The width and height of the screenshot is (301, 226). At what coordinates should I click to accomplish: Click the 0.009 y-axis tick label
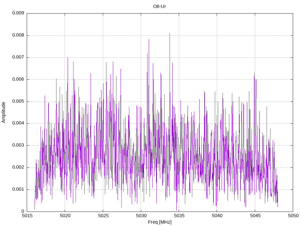click(18, 13)
